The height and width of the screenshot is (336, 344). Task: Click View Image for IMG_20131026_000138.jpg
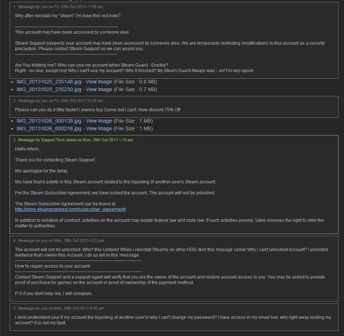[99, 121]
